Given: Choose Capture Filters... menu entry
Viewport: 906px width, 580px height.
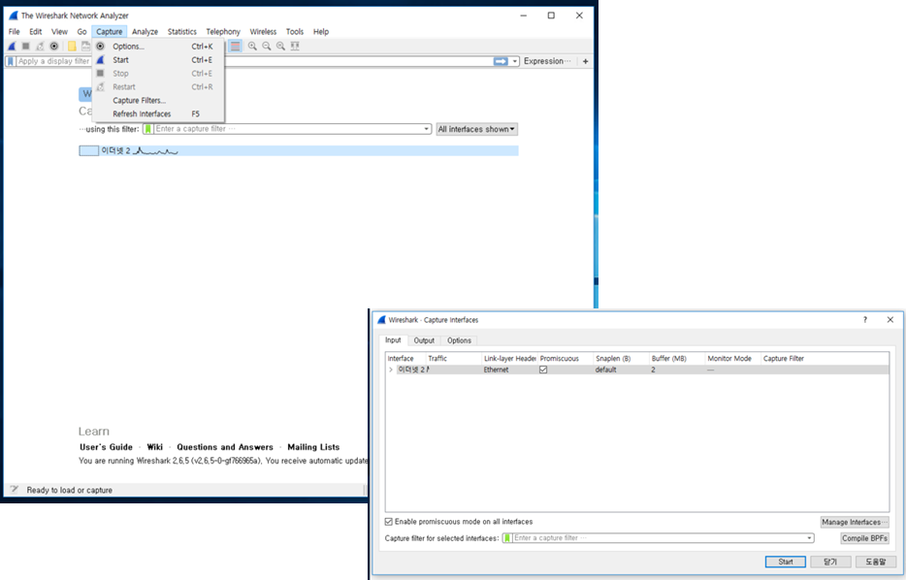Looking at the screenshot, I should (158, 101).
